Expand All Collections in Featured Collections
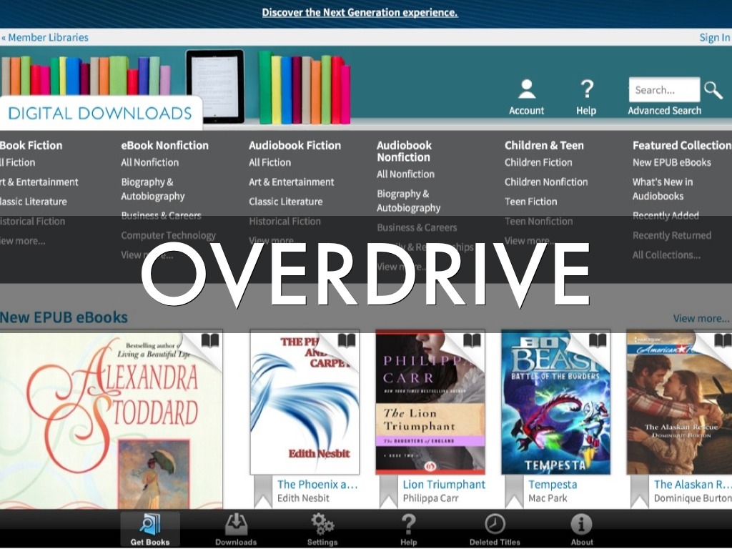 [666, 255]
